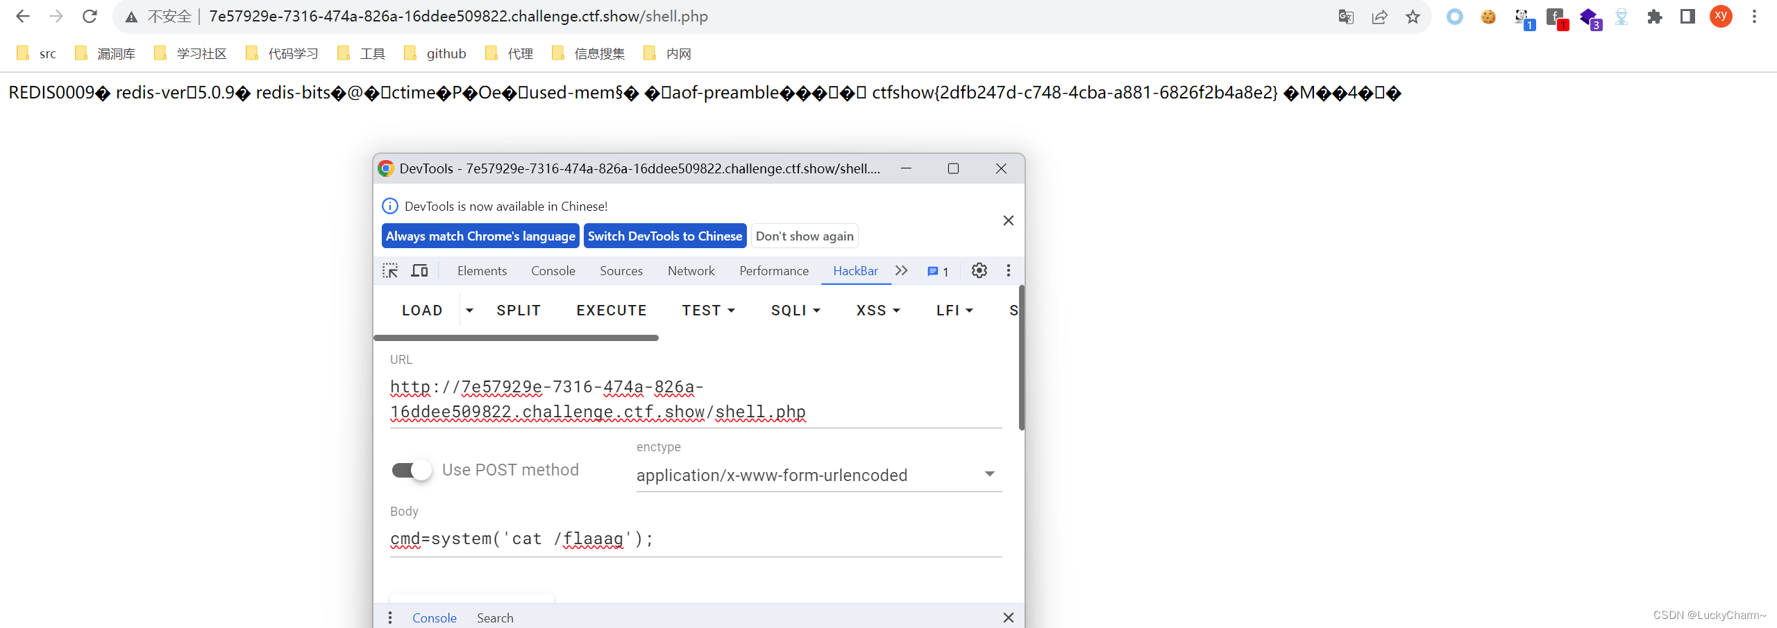This screenshot has height=628, width=1777.
Task: Click the HackBar URL input field
Action: [696, 400]
